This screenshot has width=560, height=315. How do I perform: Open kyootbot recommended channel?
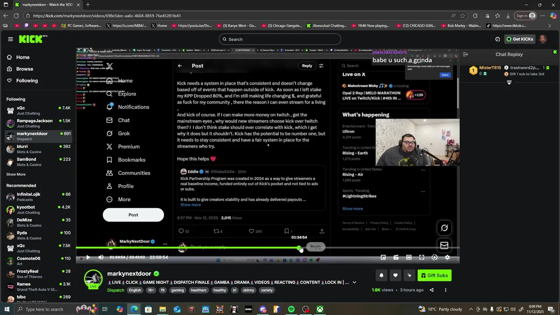pyautogui.click(x=38, y=210)
